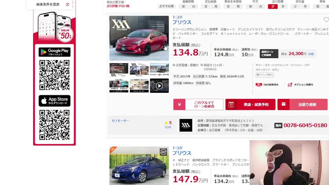Sort 支払総額 by 安

tap(206, 6)
